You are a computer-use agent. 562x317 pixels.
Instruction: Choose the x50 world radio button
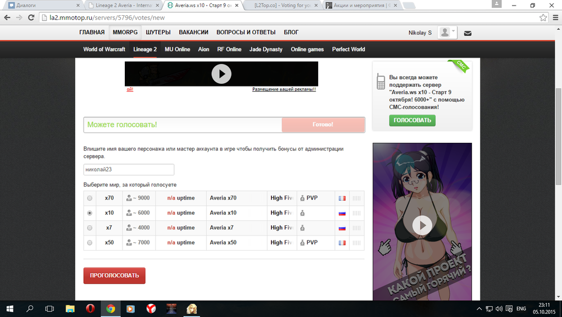pyautogui.click(x=90, y=243)
